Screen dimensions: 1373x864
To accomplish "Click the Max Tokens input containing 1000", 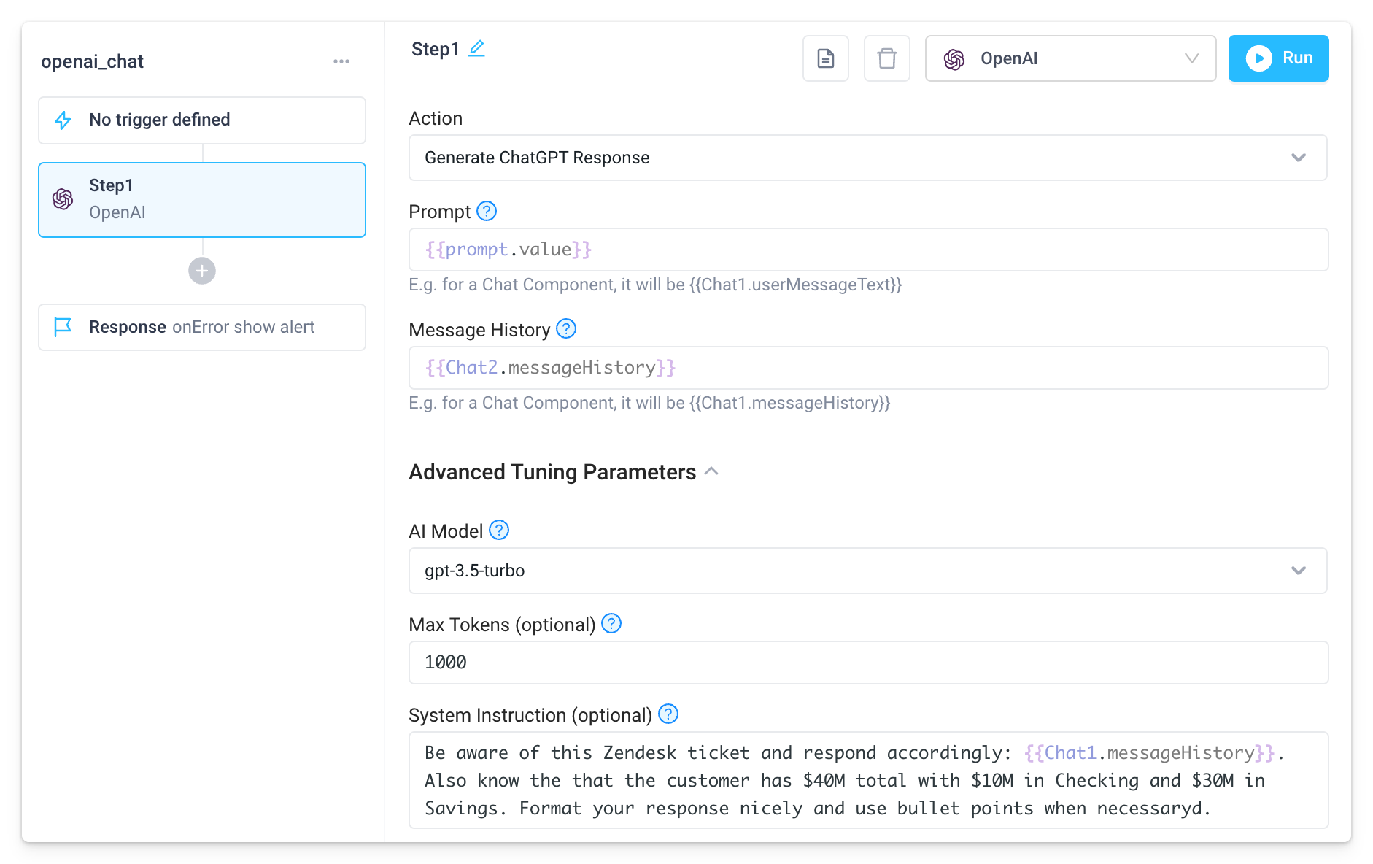I will pyautogui.click(x=868, y=662).
